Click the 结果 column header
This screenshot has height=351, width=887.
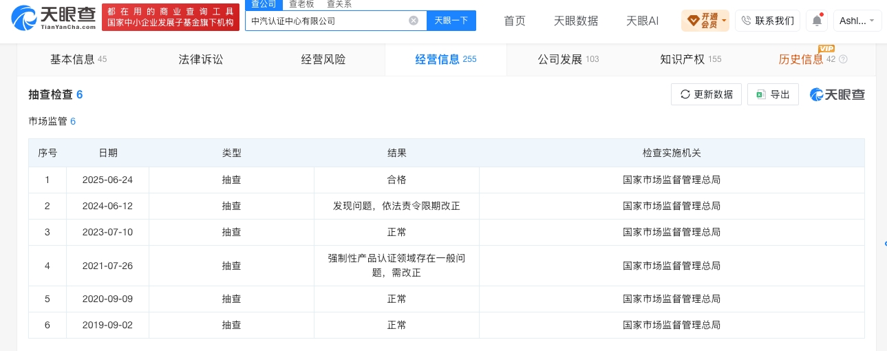coord(396,153)
